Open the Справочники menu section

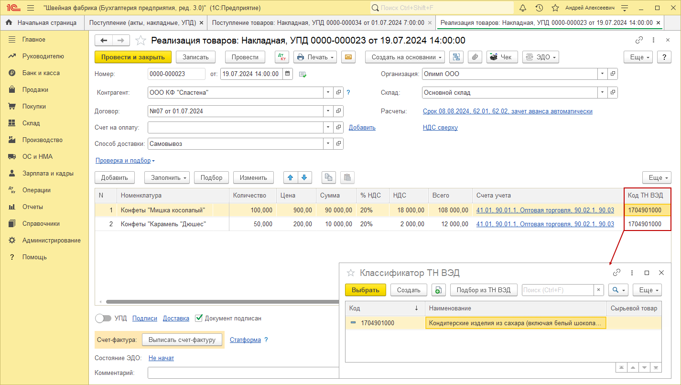(x=41, y=223)
